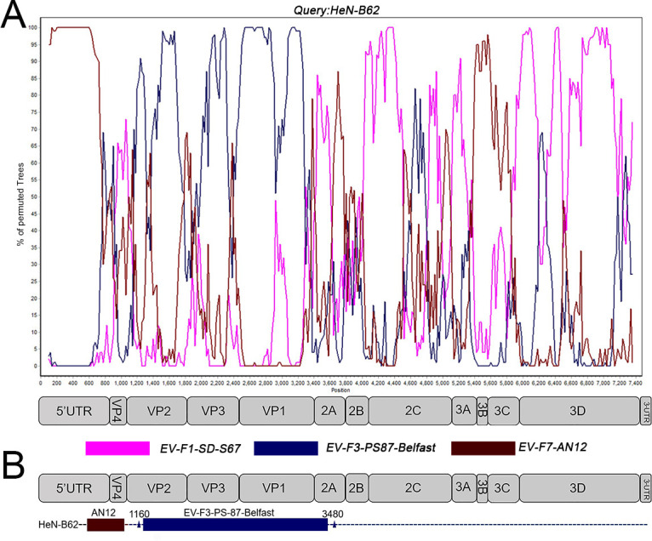Select the 2C box in panel A
652x541 pixels.
(x=410, y=411)
